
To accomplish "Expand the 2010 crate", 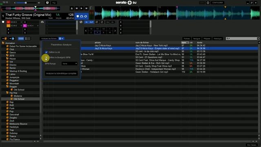I will pos(7,56).
